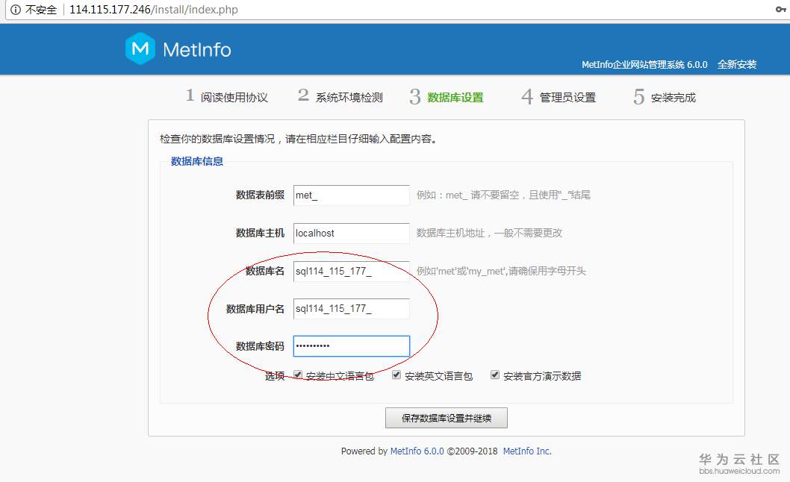This screenshot has width=790, height=482.
Task: Click the 保存数据库设置并继续 button
Action: tap(446, 417)
